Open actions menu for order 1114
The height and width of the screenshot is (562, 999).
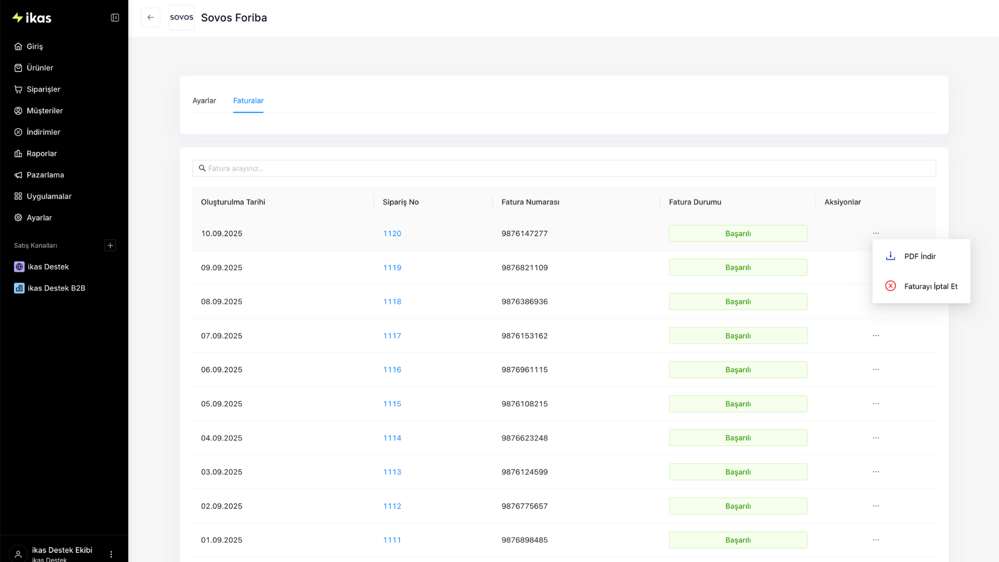[x=876, y=438]
